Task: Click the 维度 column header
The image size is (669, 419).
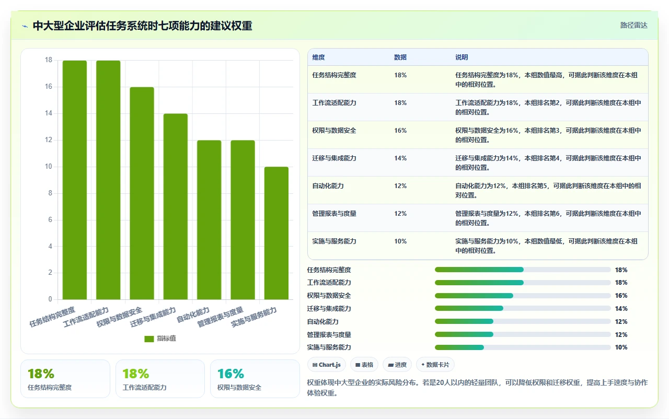Action: click(x=318, y=57)
